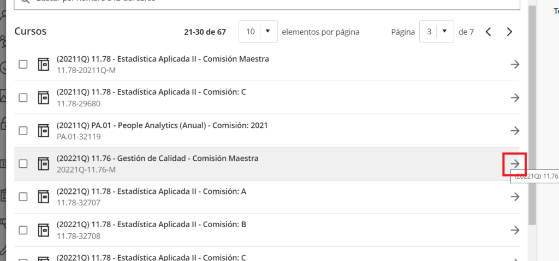Open arrow for 11.78-32707 Comisión A
Image resolution: width=559 pixels, height=261 pixels.
[515, 197]
